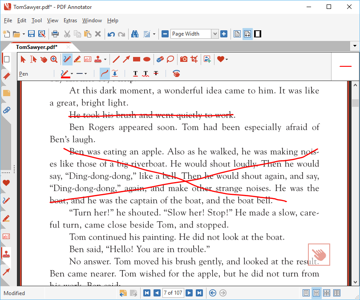This screenshot has height=300, width=360.
Task: Enable underline text annotation style
Action: (135, 74)
